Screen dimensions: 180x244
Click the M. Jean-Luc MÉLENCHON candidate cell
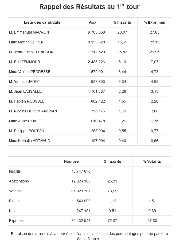31,52
